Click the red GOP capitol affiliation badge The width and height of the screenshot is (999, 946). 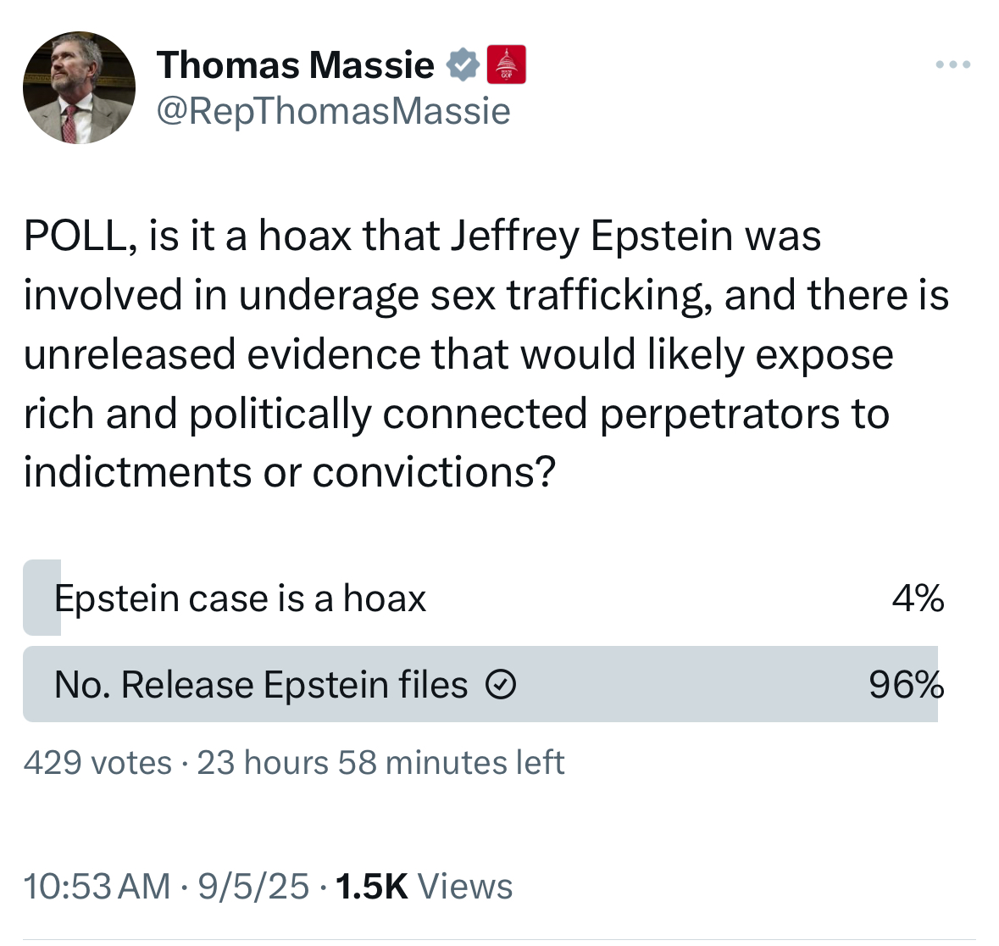tap(507, 65)
